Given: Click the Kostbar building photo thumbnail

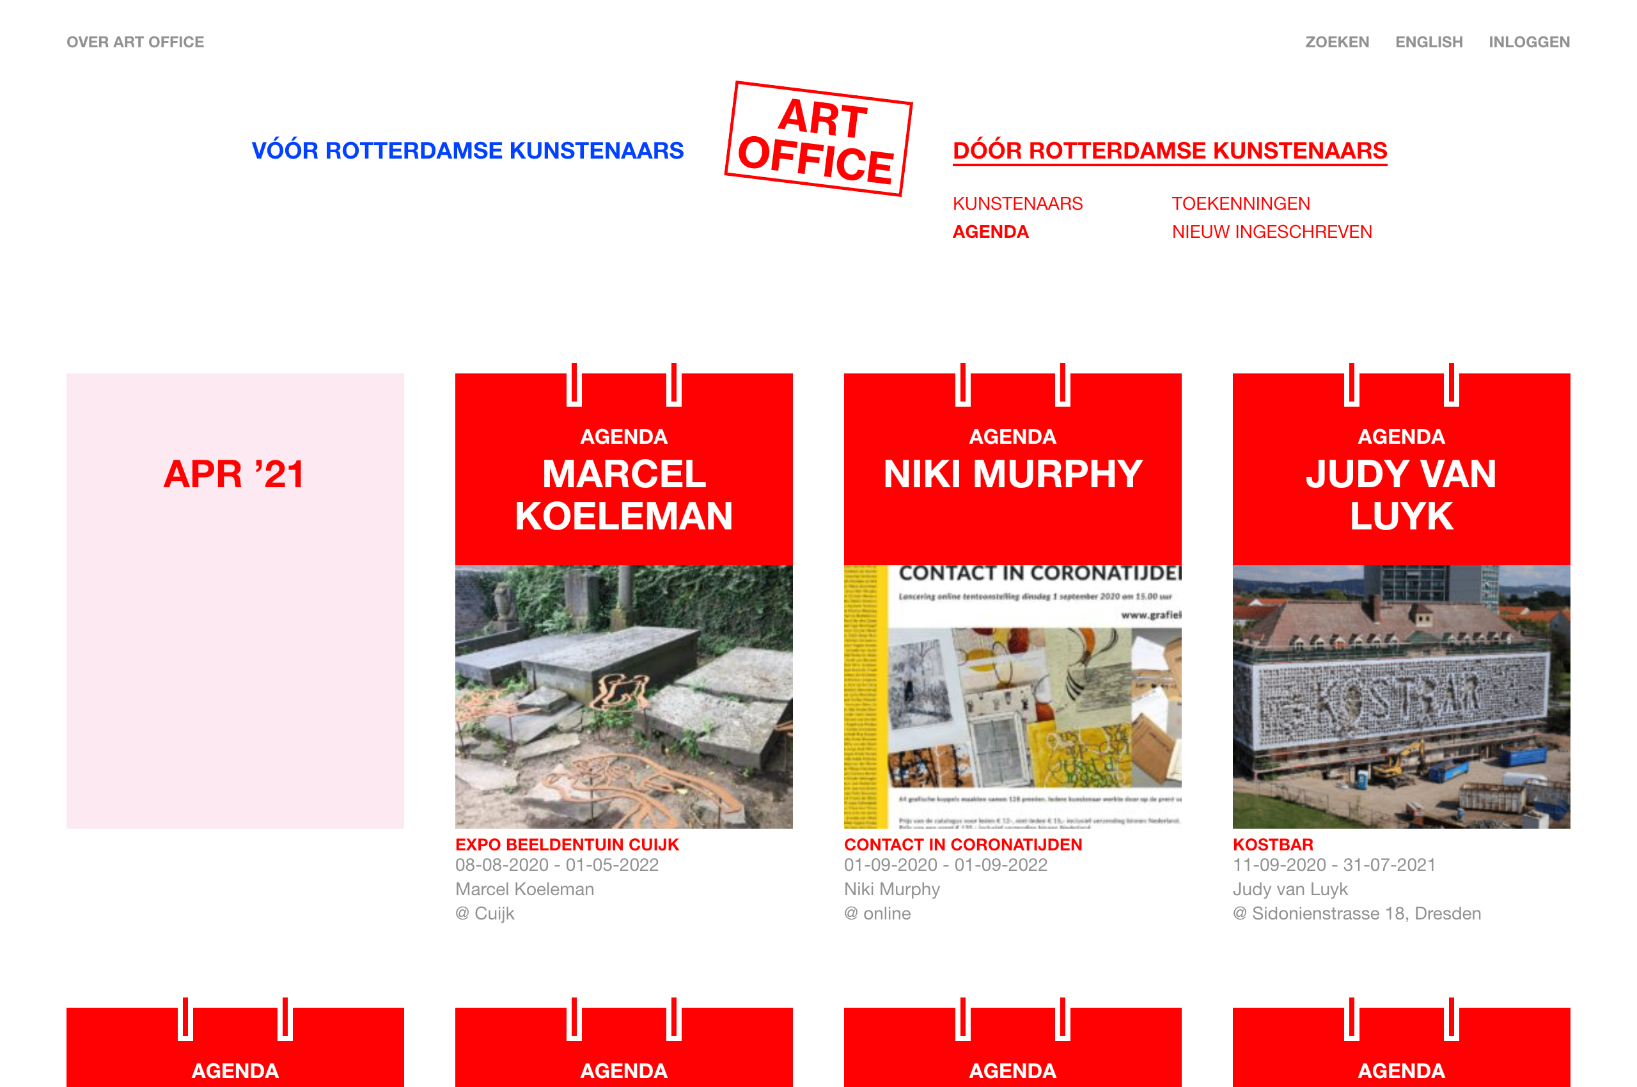Looking at the screenshot, I should coord(1401,697).
